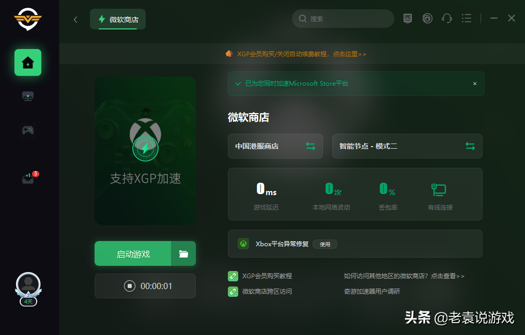Click the 启动游戏 button
Image resolution: width=525 pixels, height=335 pixels.
(133, 254)
